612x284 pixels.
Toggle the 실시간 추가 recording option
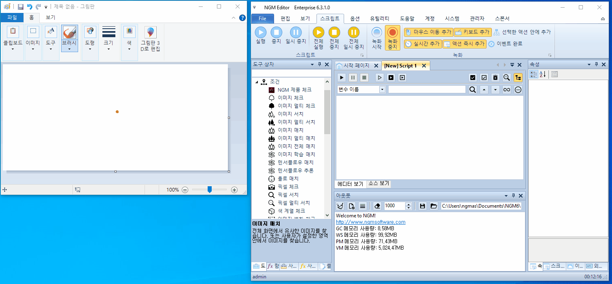(x=423, y=44)
